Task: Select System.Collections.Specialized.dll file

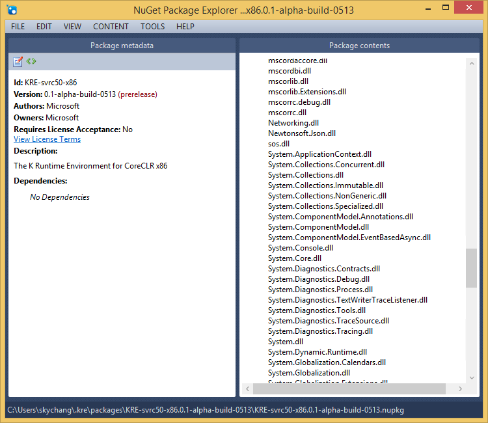Action: (325, 206)
